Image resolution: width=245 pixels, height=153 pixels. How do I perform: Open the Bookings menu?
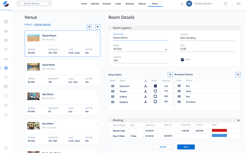tap(130, 4)
